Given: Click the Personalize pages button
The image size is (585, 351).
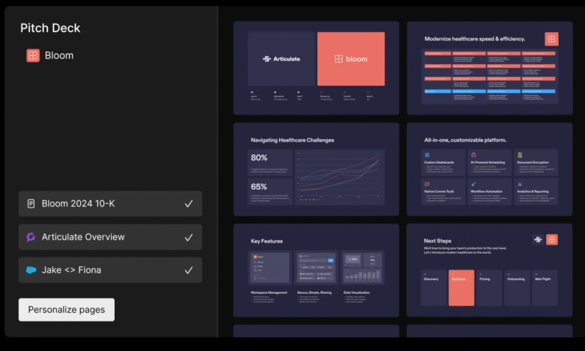Looking at the screenshot, I should [66, 309].
